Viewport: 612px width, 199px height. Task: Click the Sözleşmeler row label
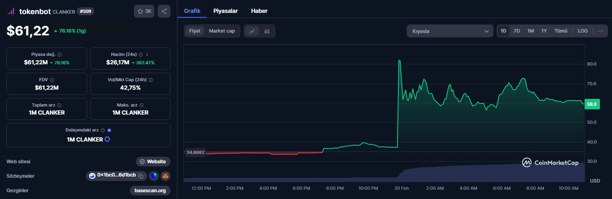pos(21,176)
